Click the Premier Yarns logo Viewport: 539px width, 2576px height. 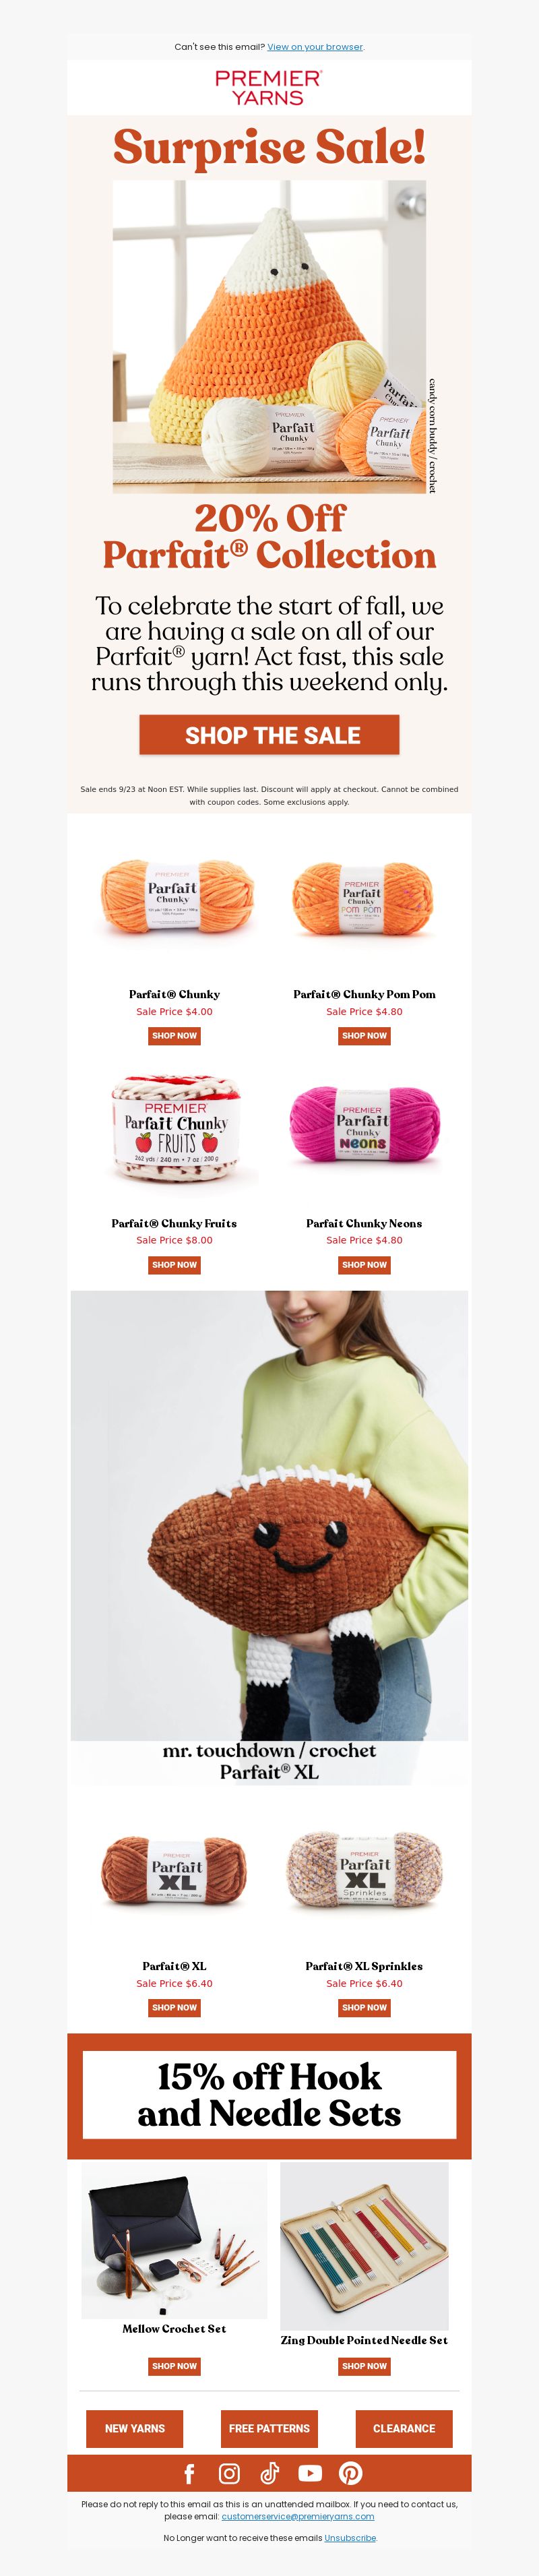tap(269, 88)
